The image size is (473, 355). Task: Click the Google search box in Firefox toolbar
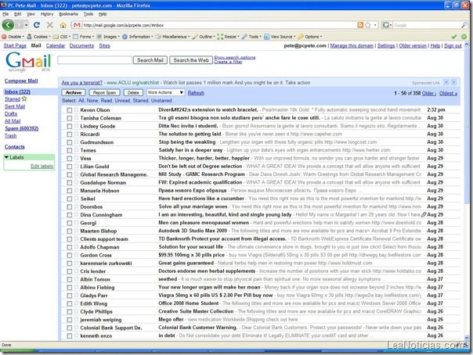pyautogui.click(x=427, y=25)
